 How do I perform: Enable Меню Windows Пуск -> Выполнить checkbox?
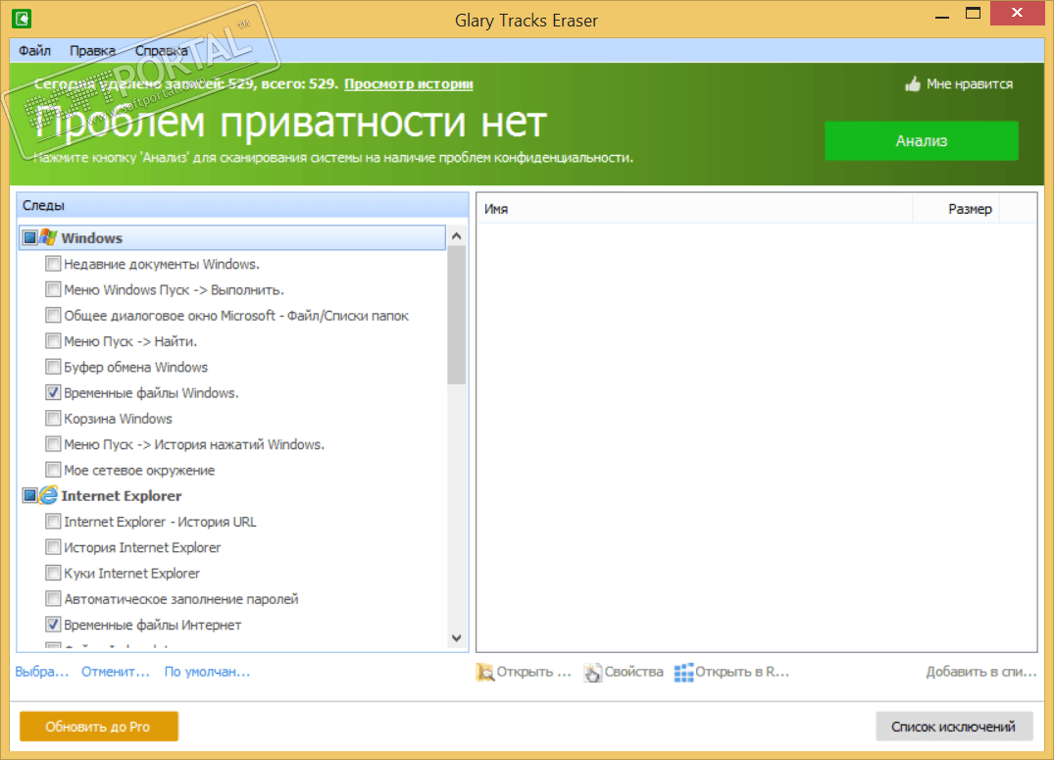pyautogui.click(x=53, y=289)
